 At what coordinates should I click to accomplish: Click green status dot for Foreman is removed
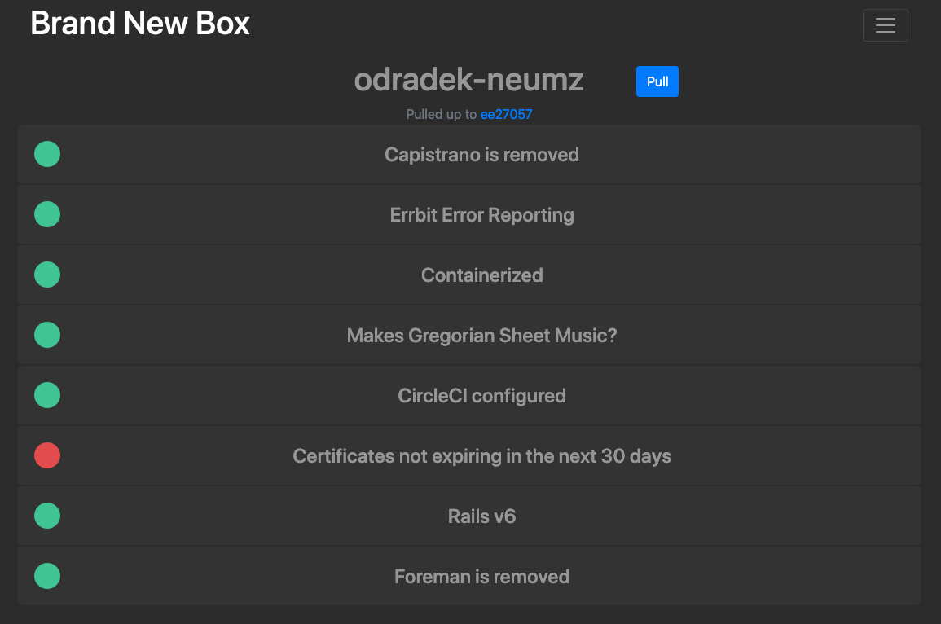[47, 576]
